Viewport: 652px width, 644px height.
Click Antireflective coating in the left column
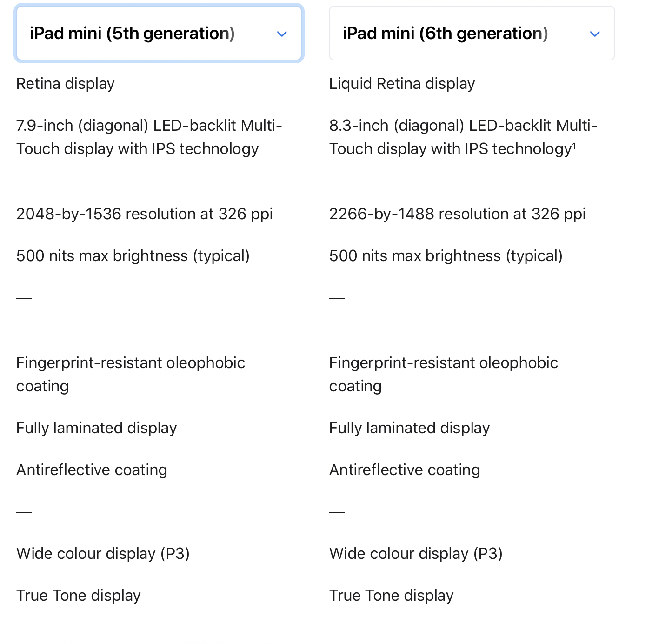click(92, 470)
